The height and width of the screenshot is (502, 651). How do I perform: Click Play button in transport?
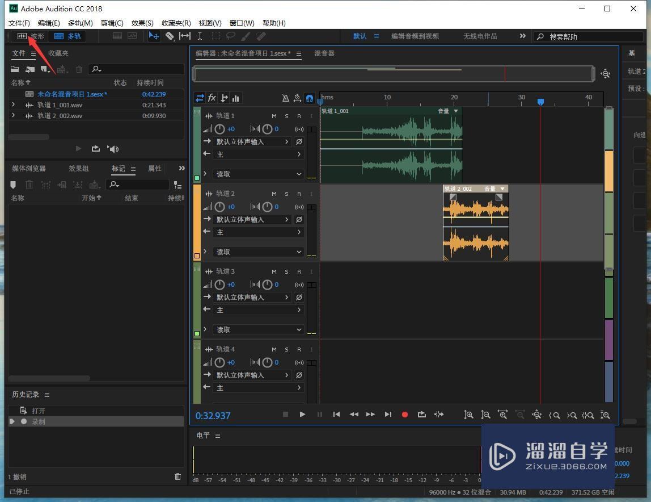(x=302, y=414)
